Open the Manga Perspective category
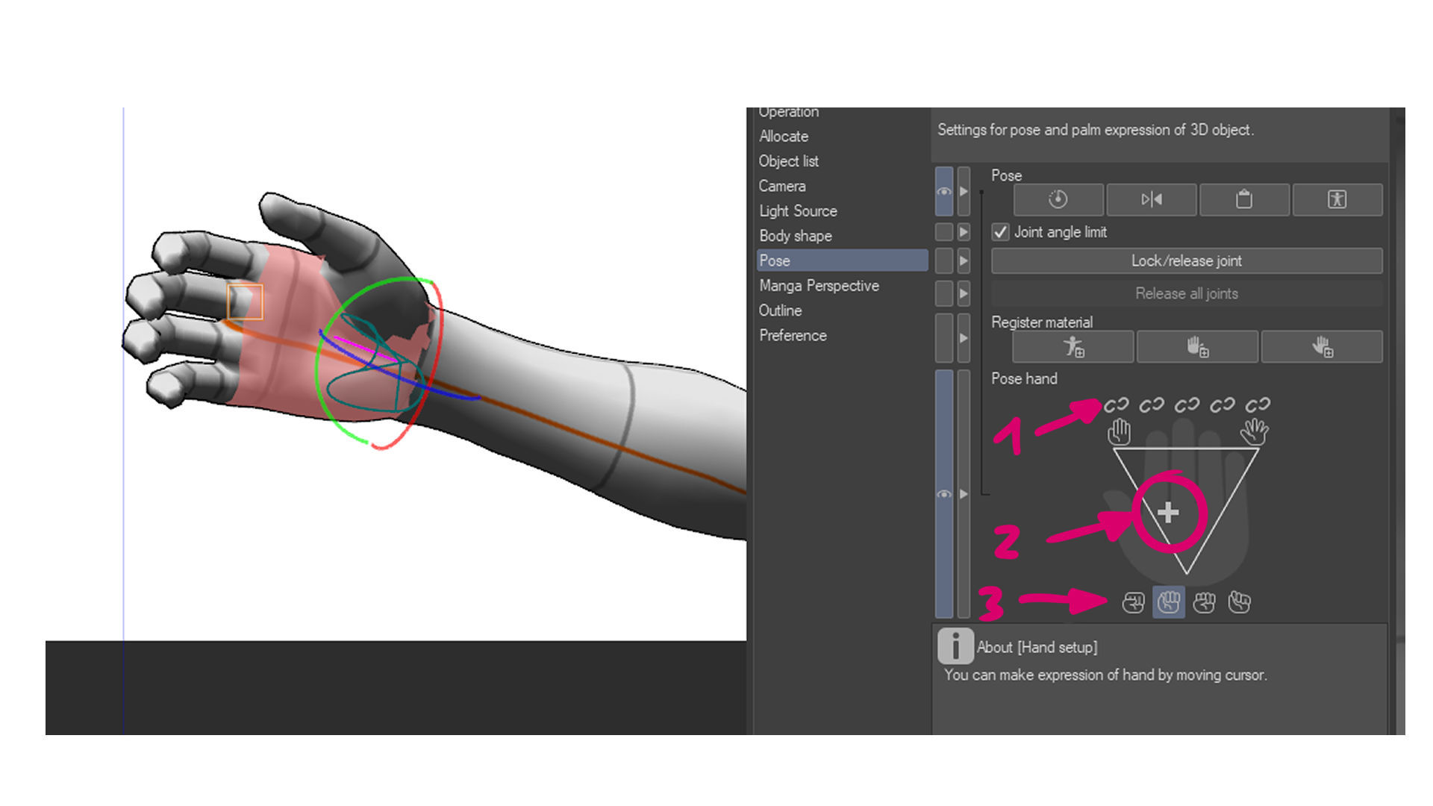The height and width of the screenshot is (806, 1433). [819, 286]
